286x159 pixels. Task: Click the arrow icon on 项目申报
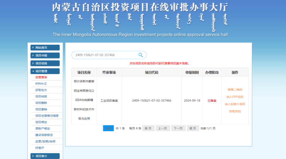(33, 55)
